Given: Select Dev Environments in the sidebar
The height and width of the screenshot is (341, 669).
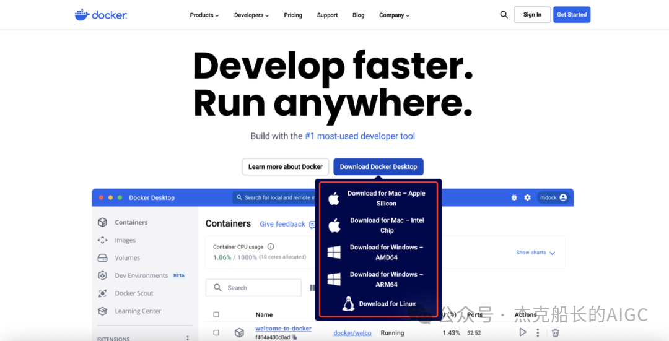Looking at the screenshot, I should [141, 275].
